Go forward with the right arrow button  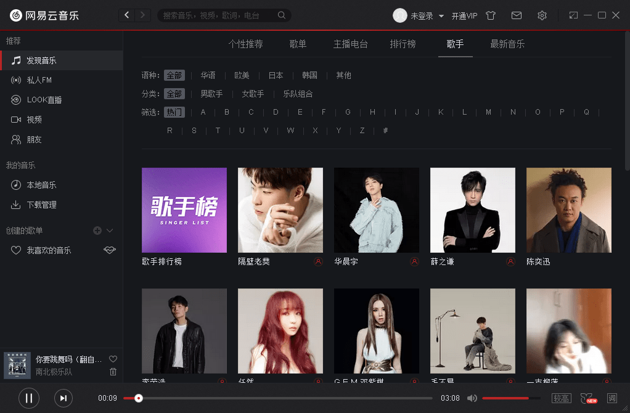tap(142, 15)
